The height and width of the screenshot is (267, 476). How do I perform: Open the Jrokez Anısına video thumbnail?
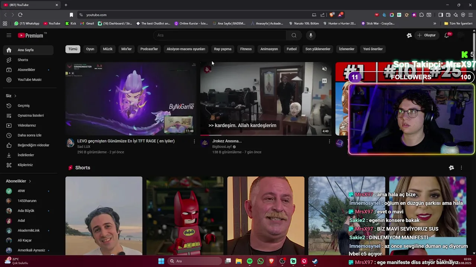[266, 99]
